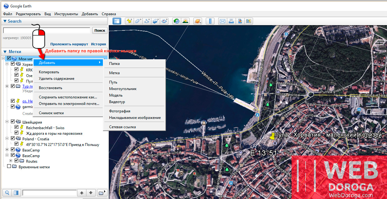Image resolution: width=387 pixels, height=199 pixels.
Task: View in Google Maps icon
Action: (240, 21)
